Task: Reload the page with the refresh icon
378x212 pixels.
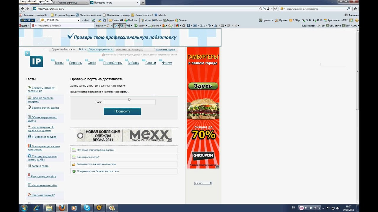Action: [x=276, y=9]
